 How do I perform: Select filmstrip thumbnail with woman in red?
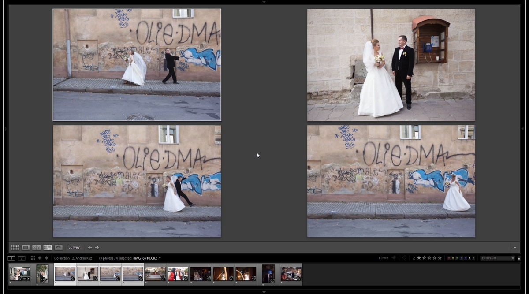[x=178, y=274]
